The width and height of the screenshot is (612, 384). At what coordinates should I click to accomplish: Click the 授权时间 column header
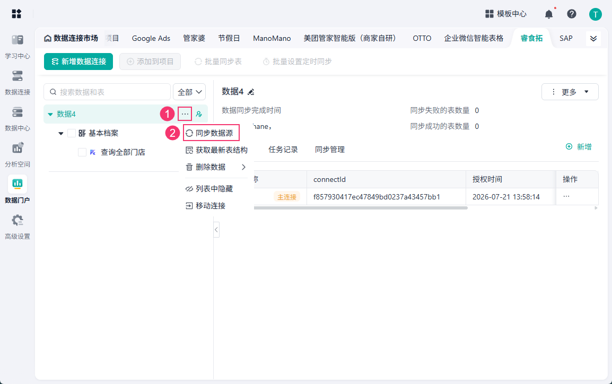(487, 179)
